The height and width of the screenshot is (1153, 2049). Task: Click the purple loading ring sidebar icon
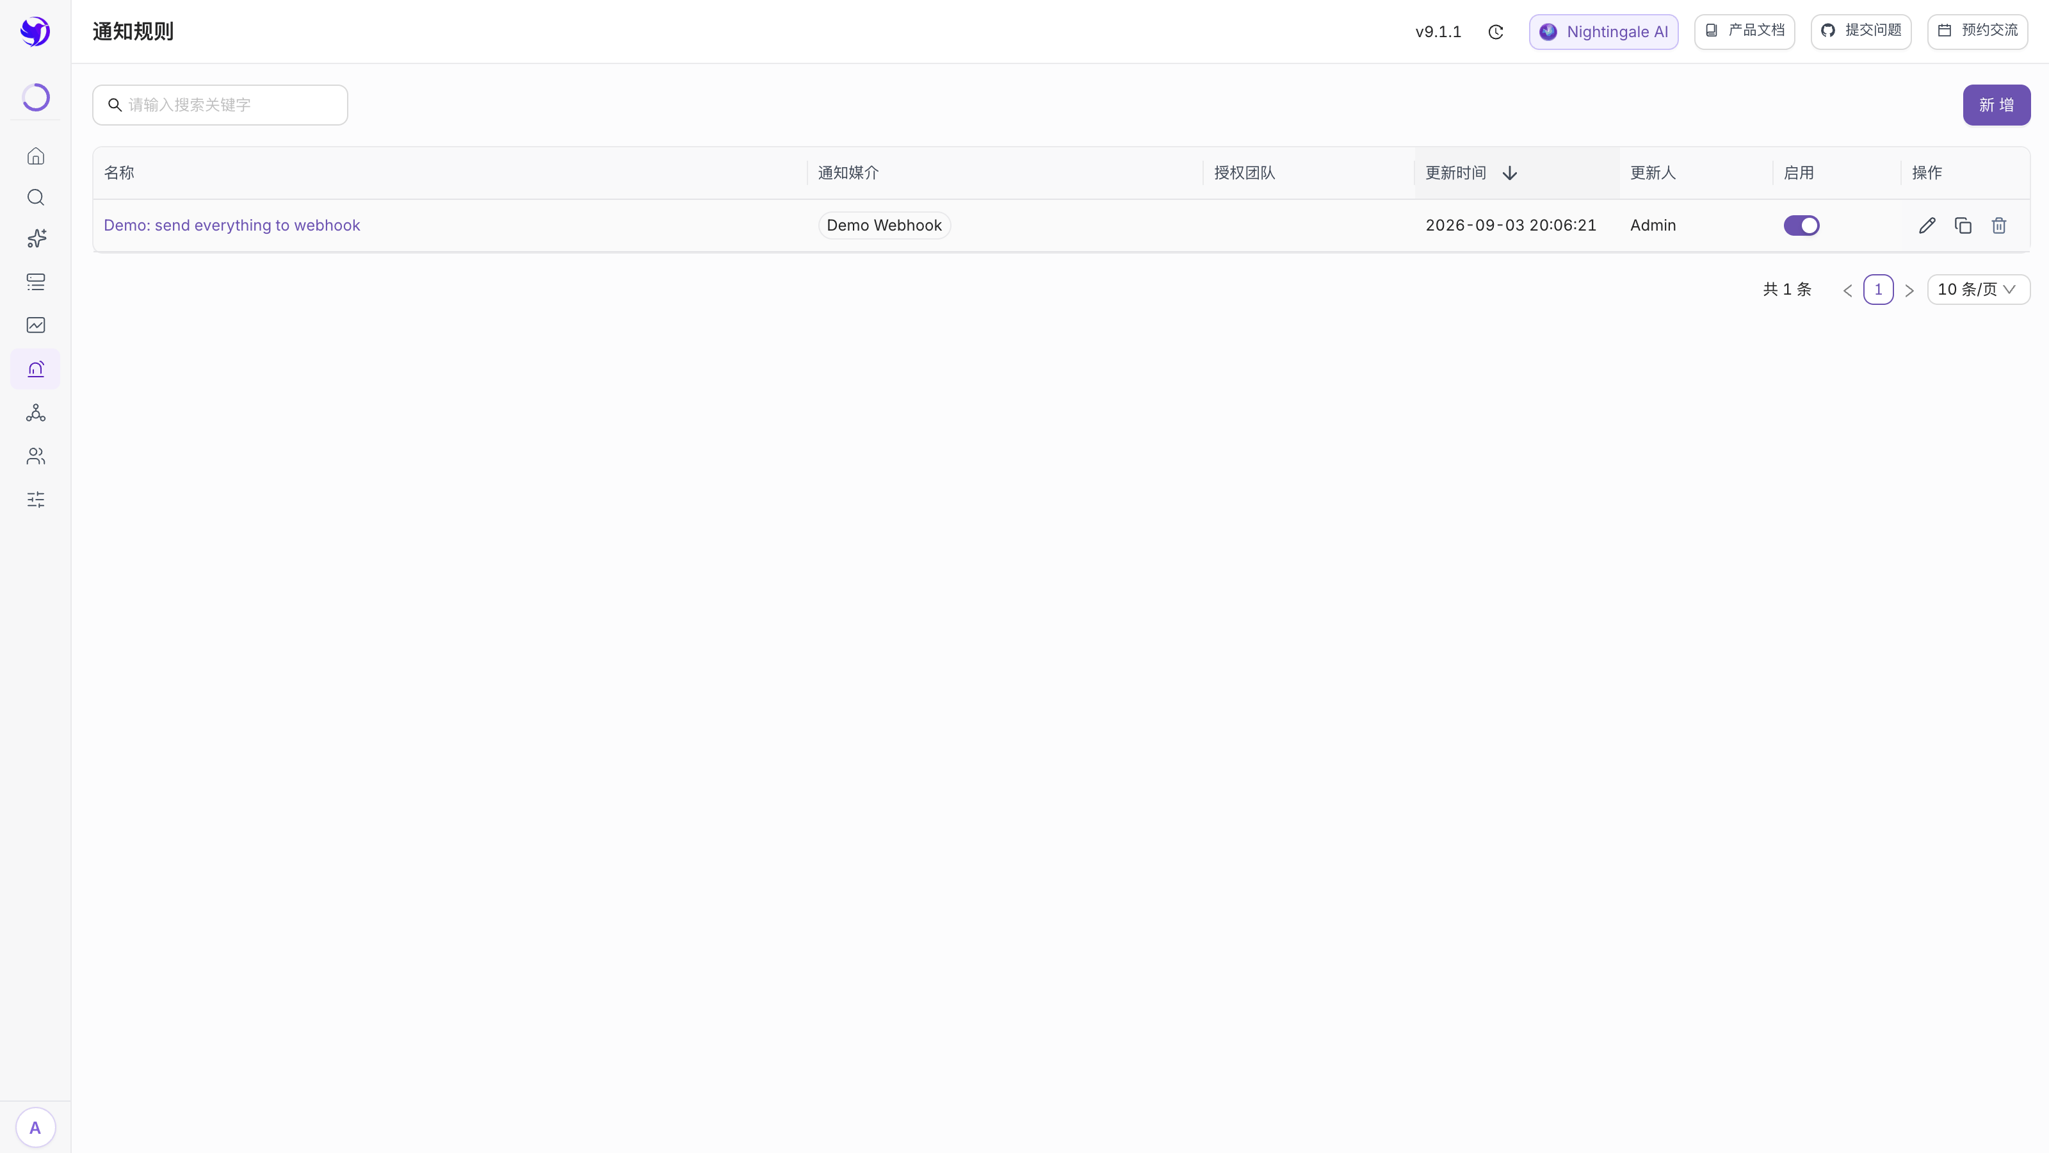(36, 97)
